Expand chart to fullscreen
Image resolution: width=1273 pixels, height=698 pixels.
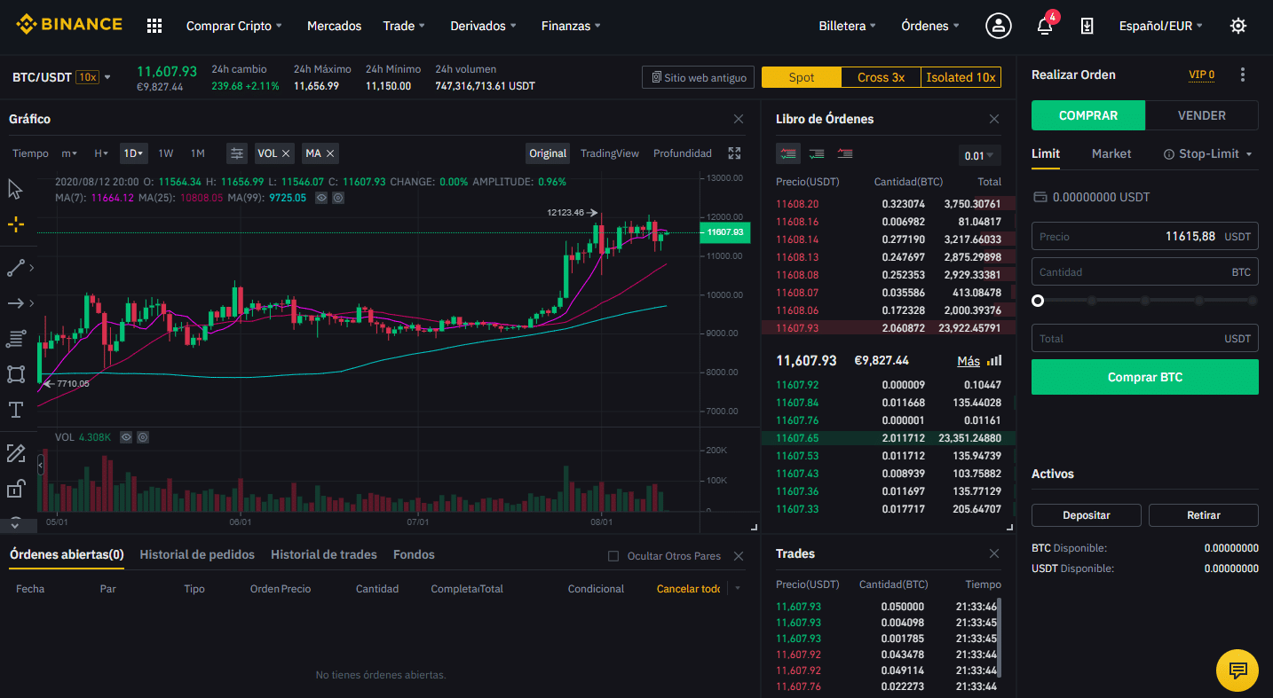click(734, 153)
